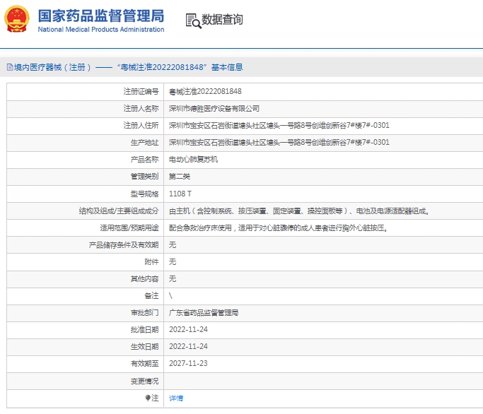Select model specification 1108 T
The width and height of the screenshot is (483, 414).
pos(180,194)
